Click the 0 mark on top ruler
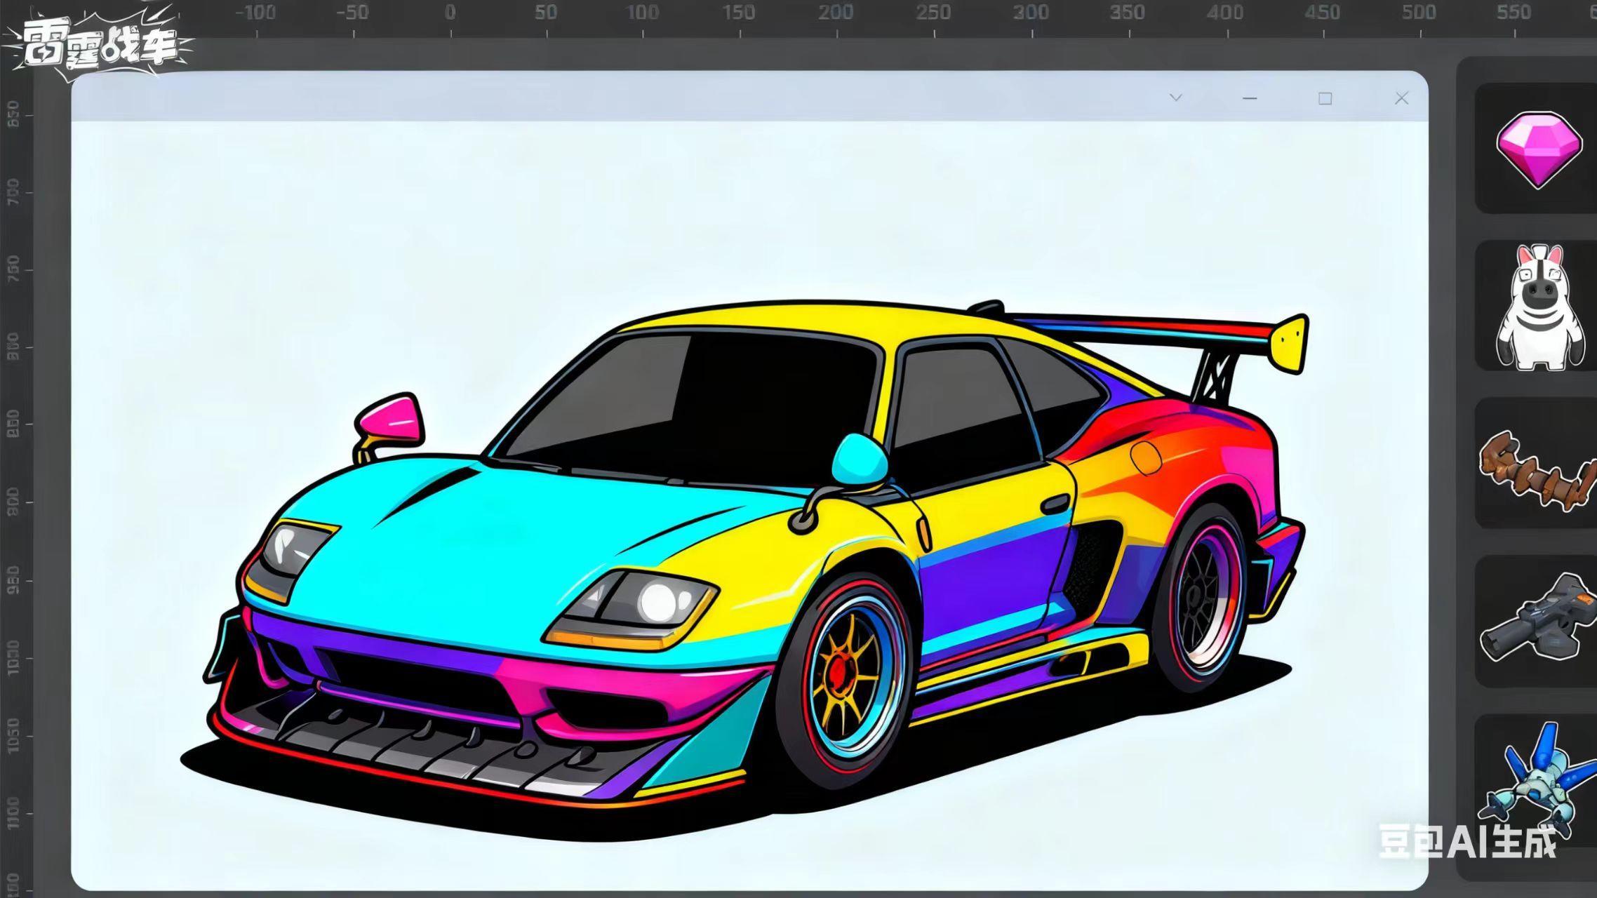The image size is (1597, 898). (450, 13)
